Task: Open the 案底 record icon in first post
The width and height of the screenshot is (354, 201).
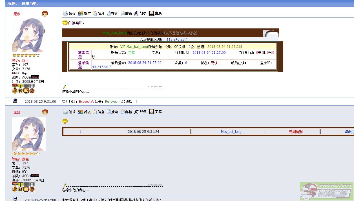Action: 152,13
